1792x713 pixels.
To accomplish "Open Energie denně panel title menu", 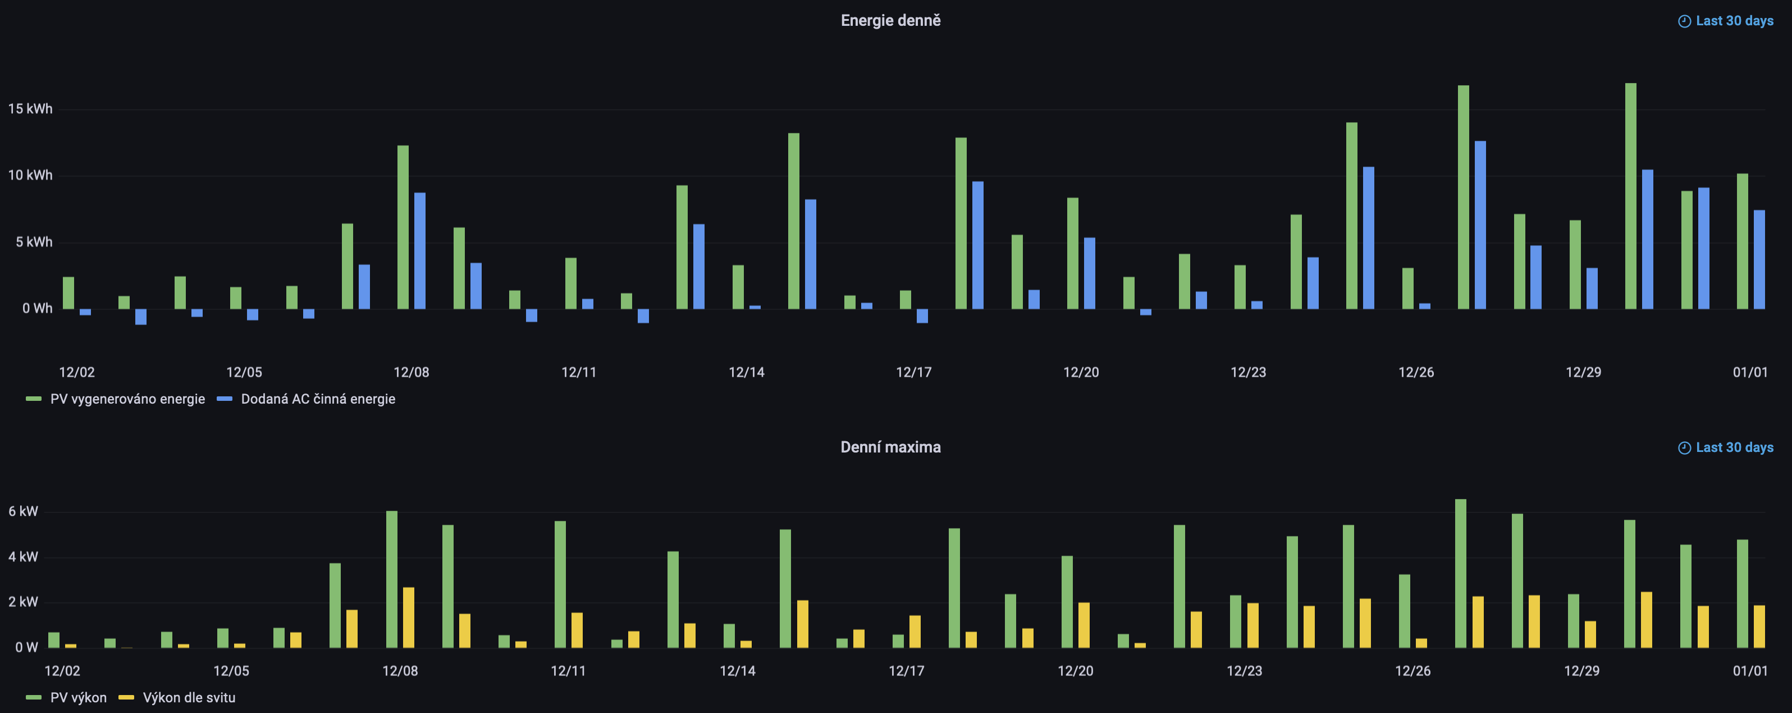I will tap(890, 21).
